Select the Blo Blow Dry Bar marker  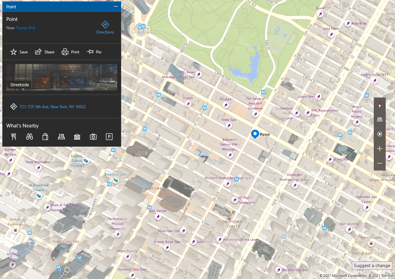pyautogui.click(x=278, y=270)
